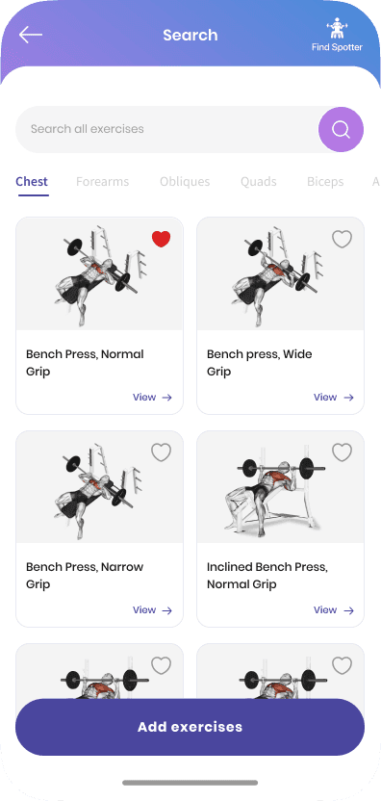Select the Chest tab

pyautogui.click(x=32, y=182)
